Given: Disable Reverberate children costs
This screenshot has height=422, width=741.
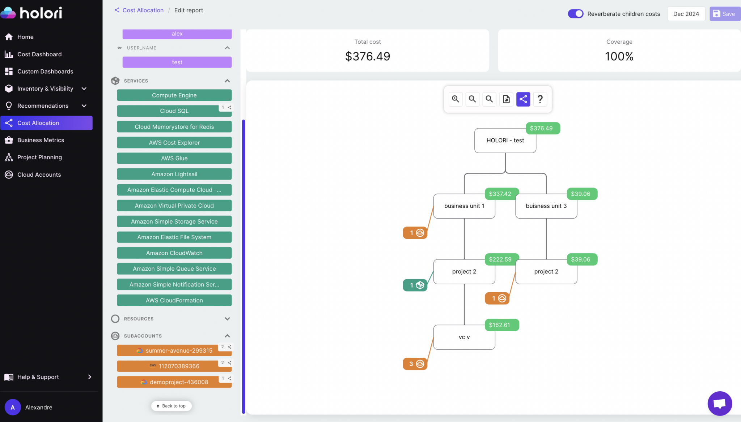Looking at the screenshot, I should (575, 13).
